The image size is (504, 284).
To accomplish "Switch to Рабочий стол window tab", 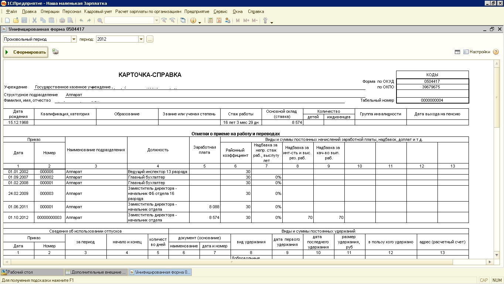I will pos(32,272).
